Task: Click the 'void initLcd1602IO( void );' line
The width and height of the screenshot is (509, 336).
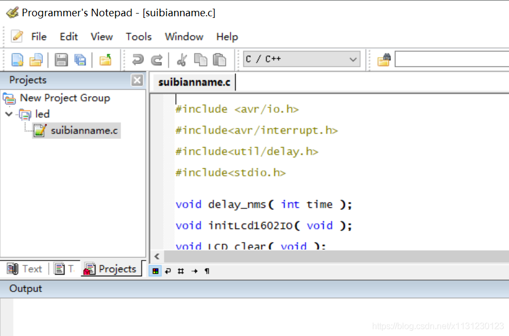Action: pyautogui.click(x=263, y=226)
